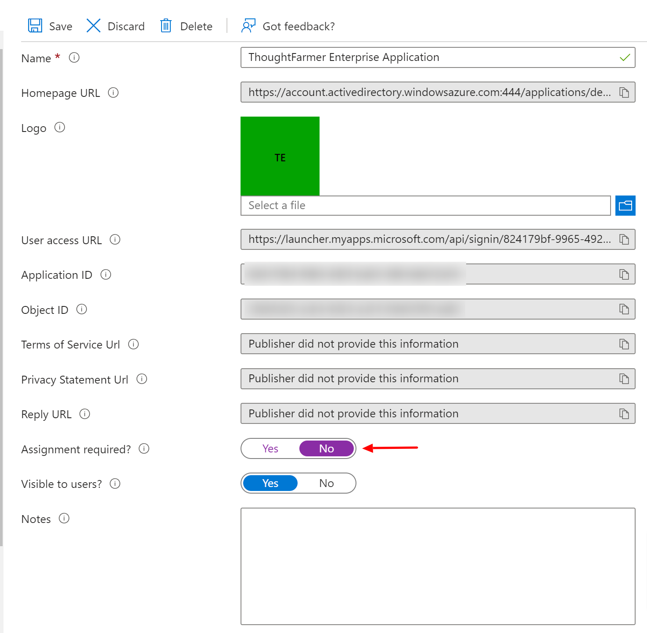The height and width of the screenshot is (633, 647).
Task: Click the Discard button label
Action: click(x=126, y=26)
